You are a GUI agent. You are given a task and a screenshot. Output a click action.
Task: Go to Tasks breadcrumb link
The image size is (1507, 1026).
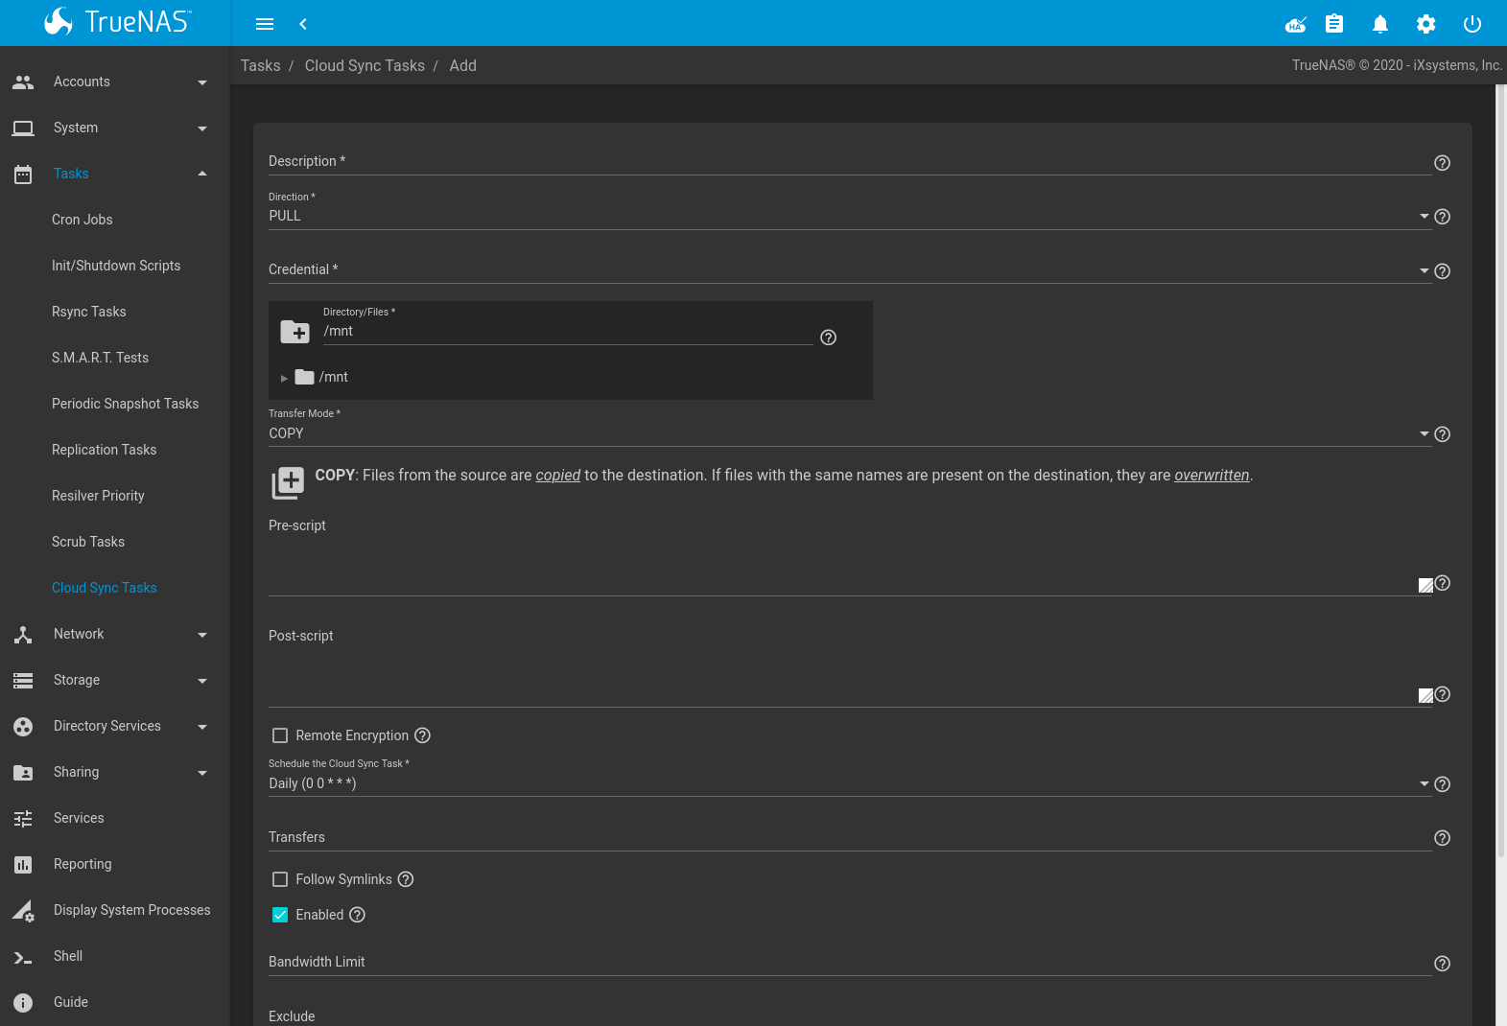[x=260, y=65]
